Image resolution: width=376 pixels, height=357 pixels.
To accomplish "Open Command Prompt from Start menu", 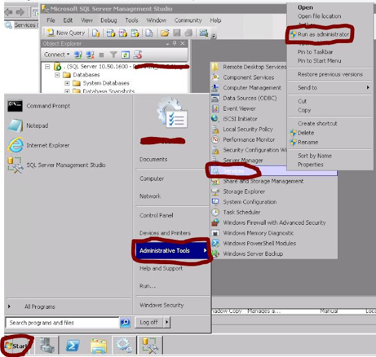I will (x=39, y=106).
